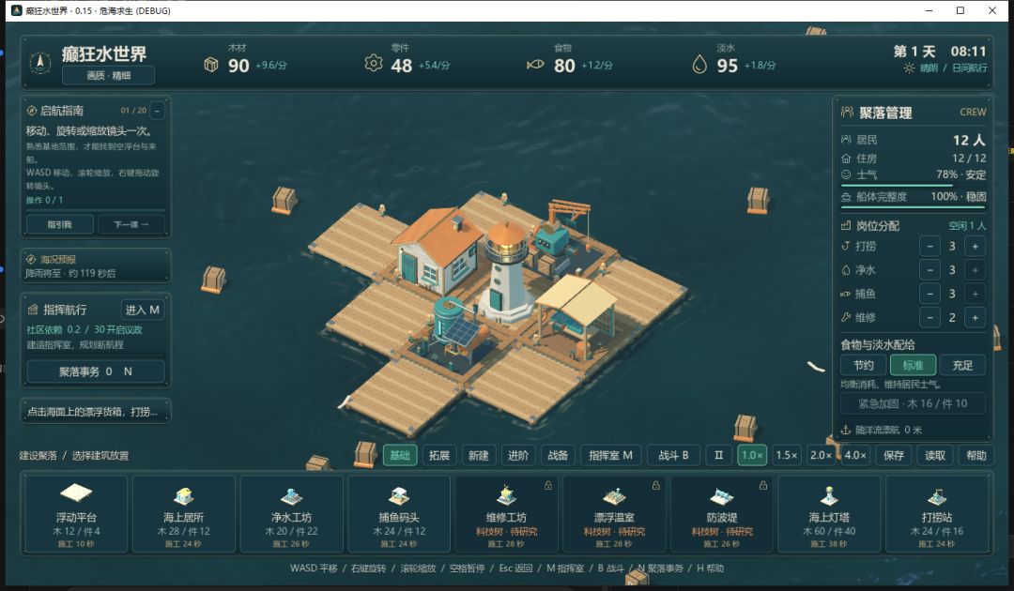Open the 画质 · 精细 quality selector
The height and width of the screenshot is (591, 1014).
[109, 76]
